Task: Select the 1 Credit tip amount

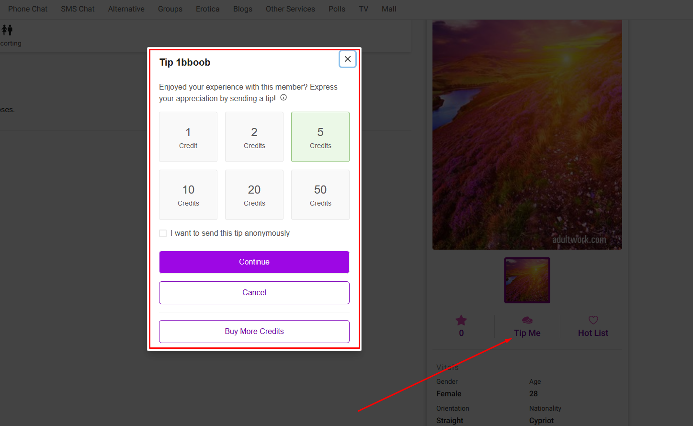Action: [188, 137]
